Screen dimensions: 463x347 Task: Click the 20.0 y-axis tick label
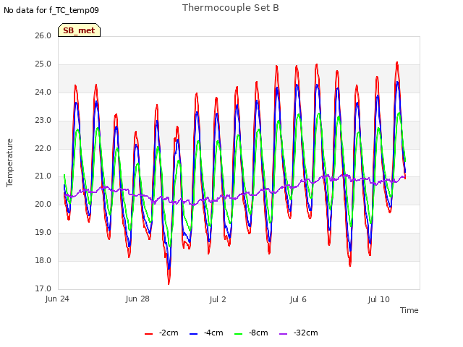click(x=43, y=204)
